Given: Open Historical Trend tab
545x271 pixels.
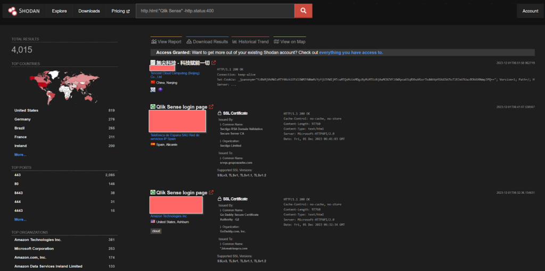Looking at the screenshot, I should pos(250,41).
